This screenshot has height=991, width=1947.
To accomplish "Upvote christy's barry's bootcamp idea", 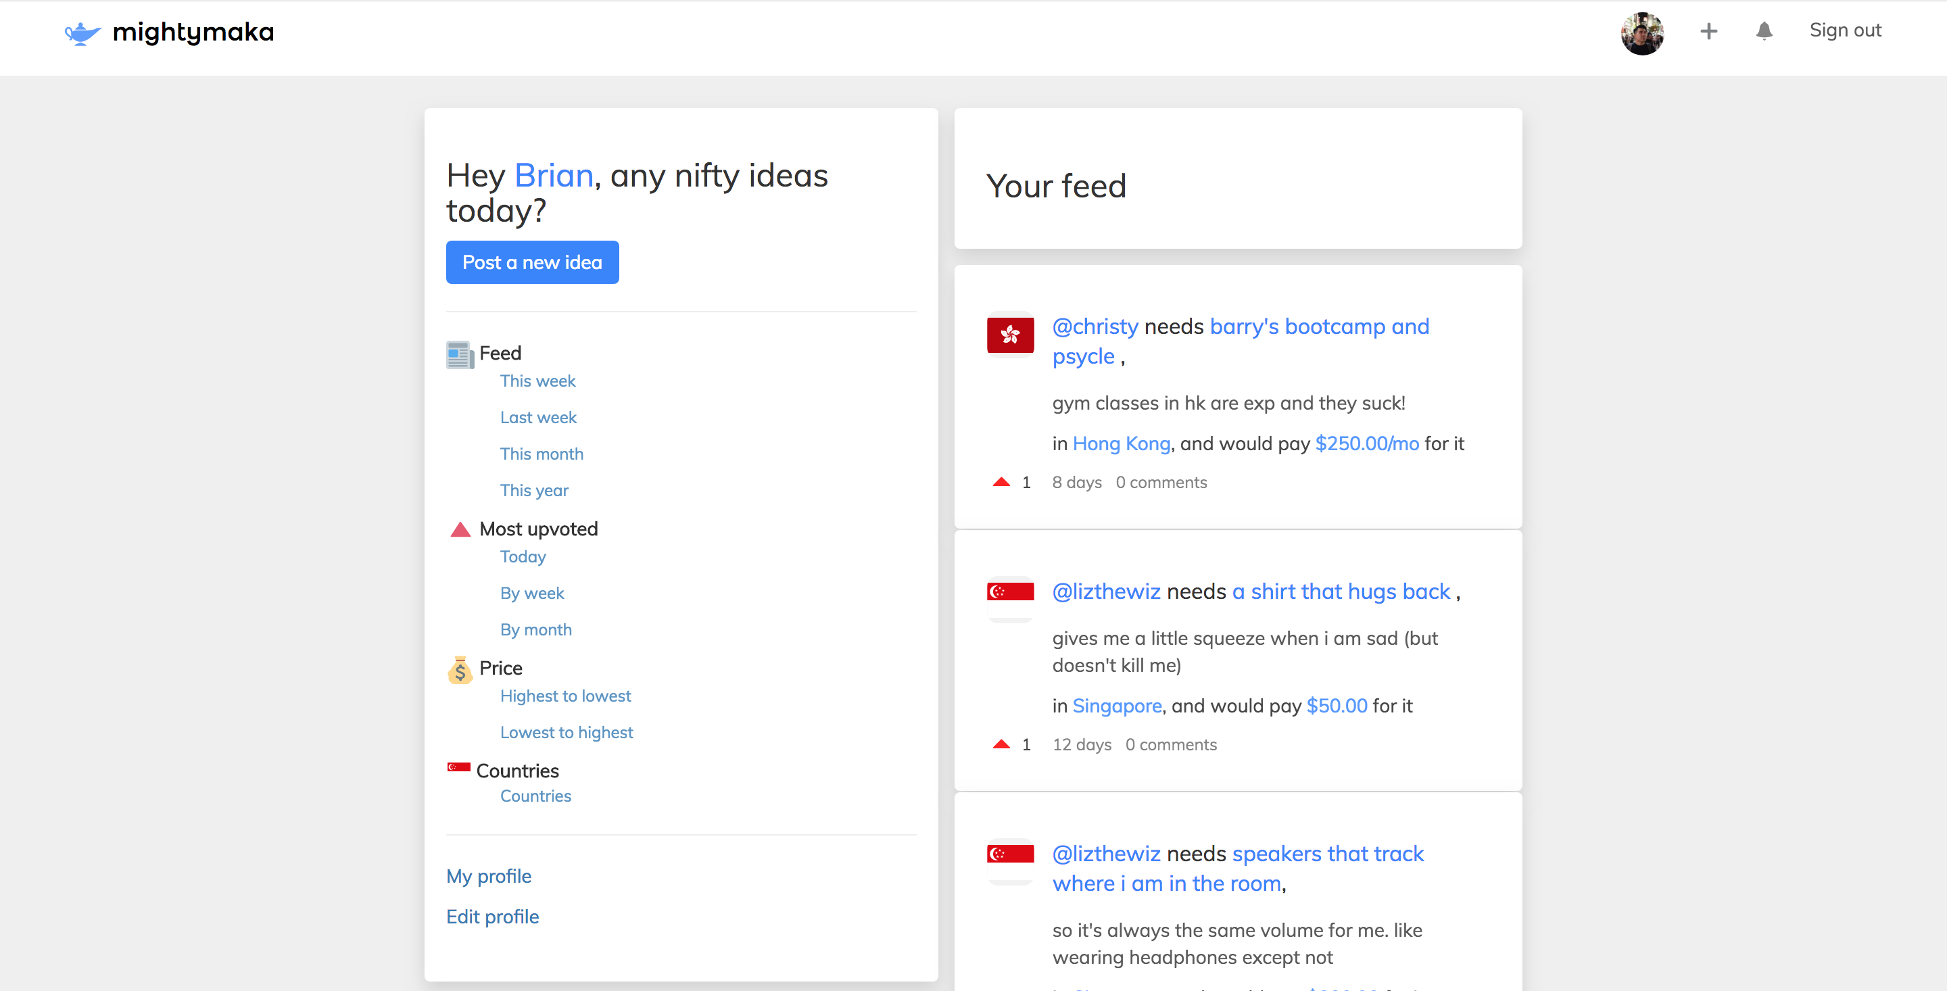I will (x=1001, y=482).
